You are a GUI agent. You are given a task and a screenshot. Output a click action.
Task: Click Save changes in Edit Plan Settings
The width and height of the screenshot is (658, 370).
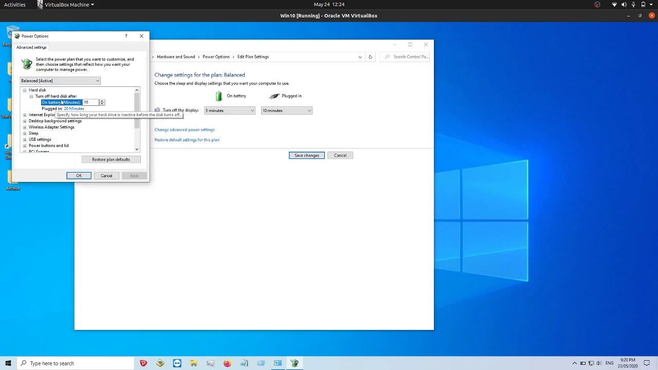tap(307, 155)
